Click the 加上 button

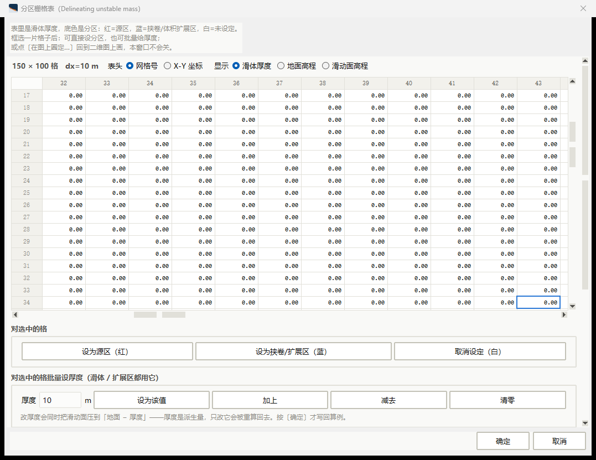coord(270,400)
